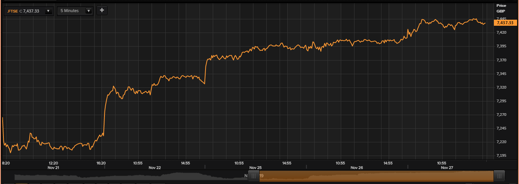This screenshot has height=184, width=519.
Task: Click the 7,220 price axis label
Action: point(501,142)
